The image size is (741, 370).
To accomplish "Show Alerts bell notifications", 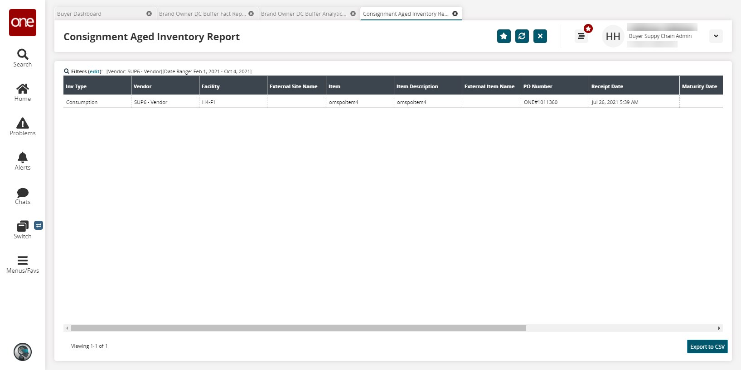I will (x=23, y=161).
